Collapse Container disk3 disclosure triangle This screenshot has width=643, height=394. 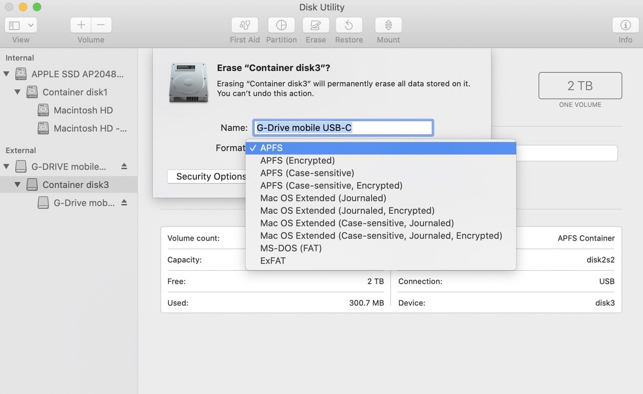pyautogui.click(x=18, y=184)
